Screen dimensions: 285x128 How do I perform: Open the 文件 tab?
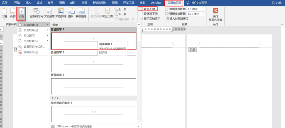[5, 3]
